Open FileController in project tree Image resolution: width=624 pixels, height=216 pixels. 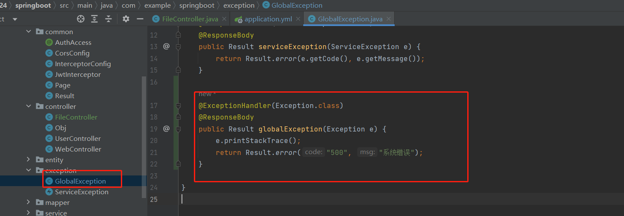(x=76, y=117)
